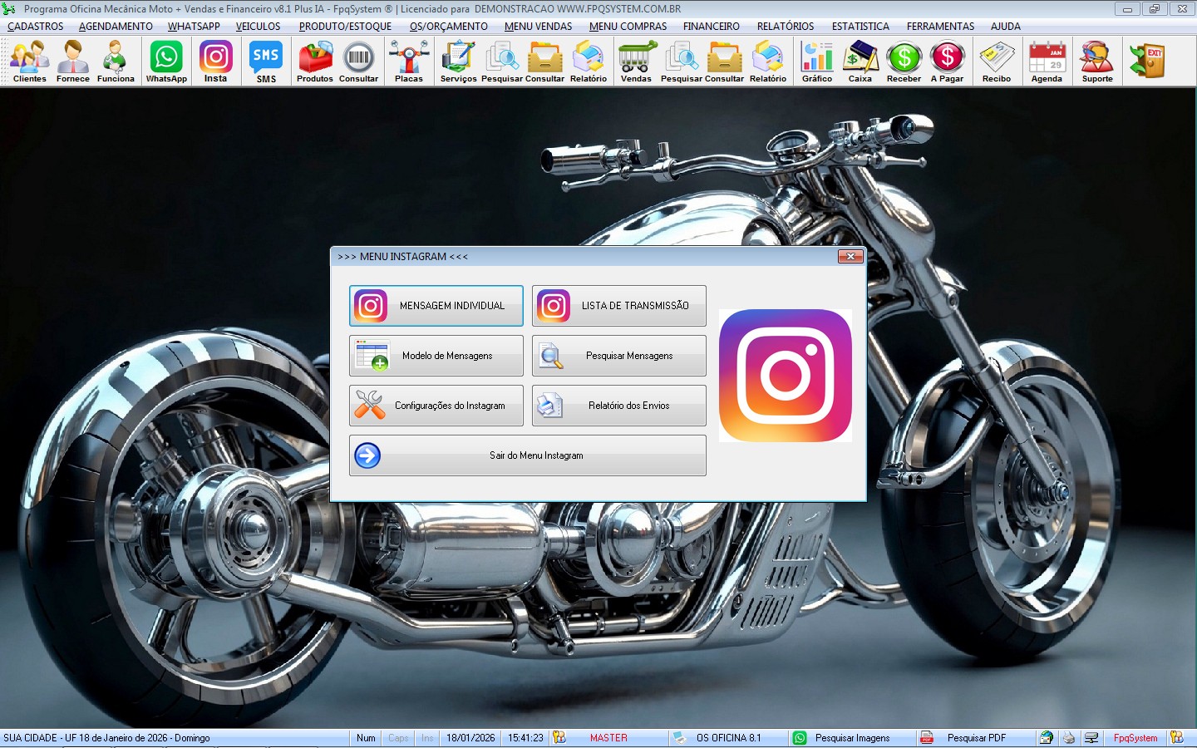Image resolution: width=1197 pixels, height=748 pixels.
Task: Click the 18/01/2026 date in status bar
Action: coord(470,738)
